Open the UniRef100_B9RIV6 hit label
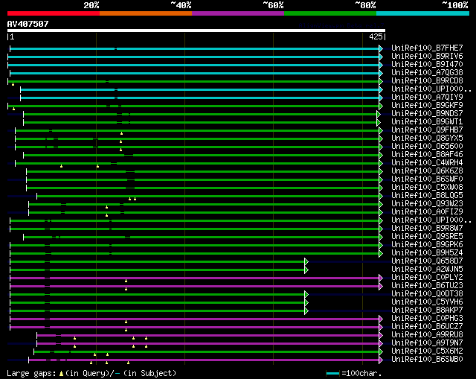The width and height of the screenshot is (476, 379). pyautogui.click(x=427, y=57)
